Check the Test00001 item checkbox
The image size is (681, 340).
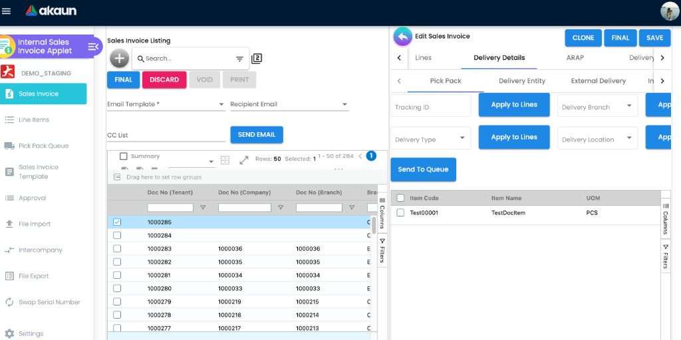400,212
